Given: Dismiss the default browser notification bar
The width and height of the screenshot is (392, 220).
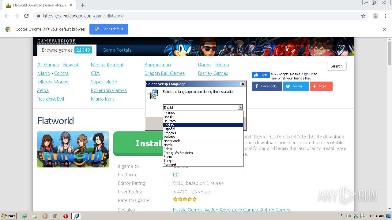Looking at the screenshot, I should (x=385, y=29).
